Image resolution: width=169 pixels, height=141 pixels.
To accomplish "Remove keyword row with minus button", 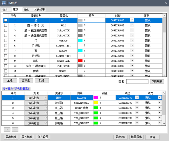I will click(15, 129).
